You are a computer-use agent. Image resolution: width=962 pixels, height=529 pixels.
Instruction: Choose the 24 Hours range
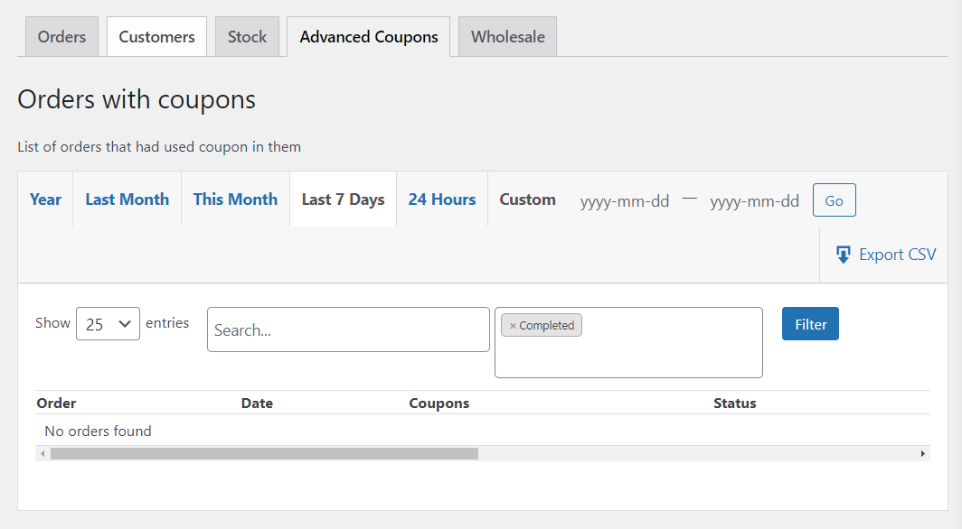[x=442, y=200]
